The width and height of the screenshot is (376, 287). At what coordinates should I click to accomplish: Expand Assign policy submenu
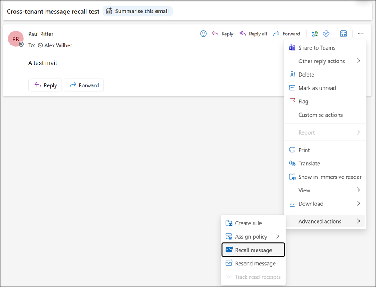pos(253,237)
